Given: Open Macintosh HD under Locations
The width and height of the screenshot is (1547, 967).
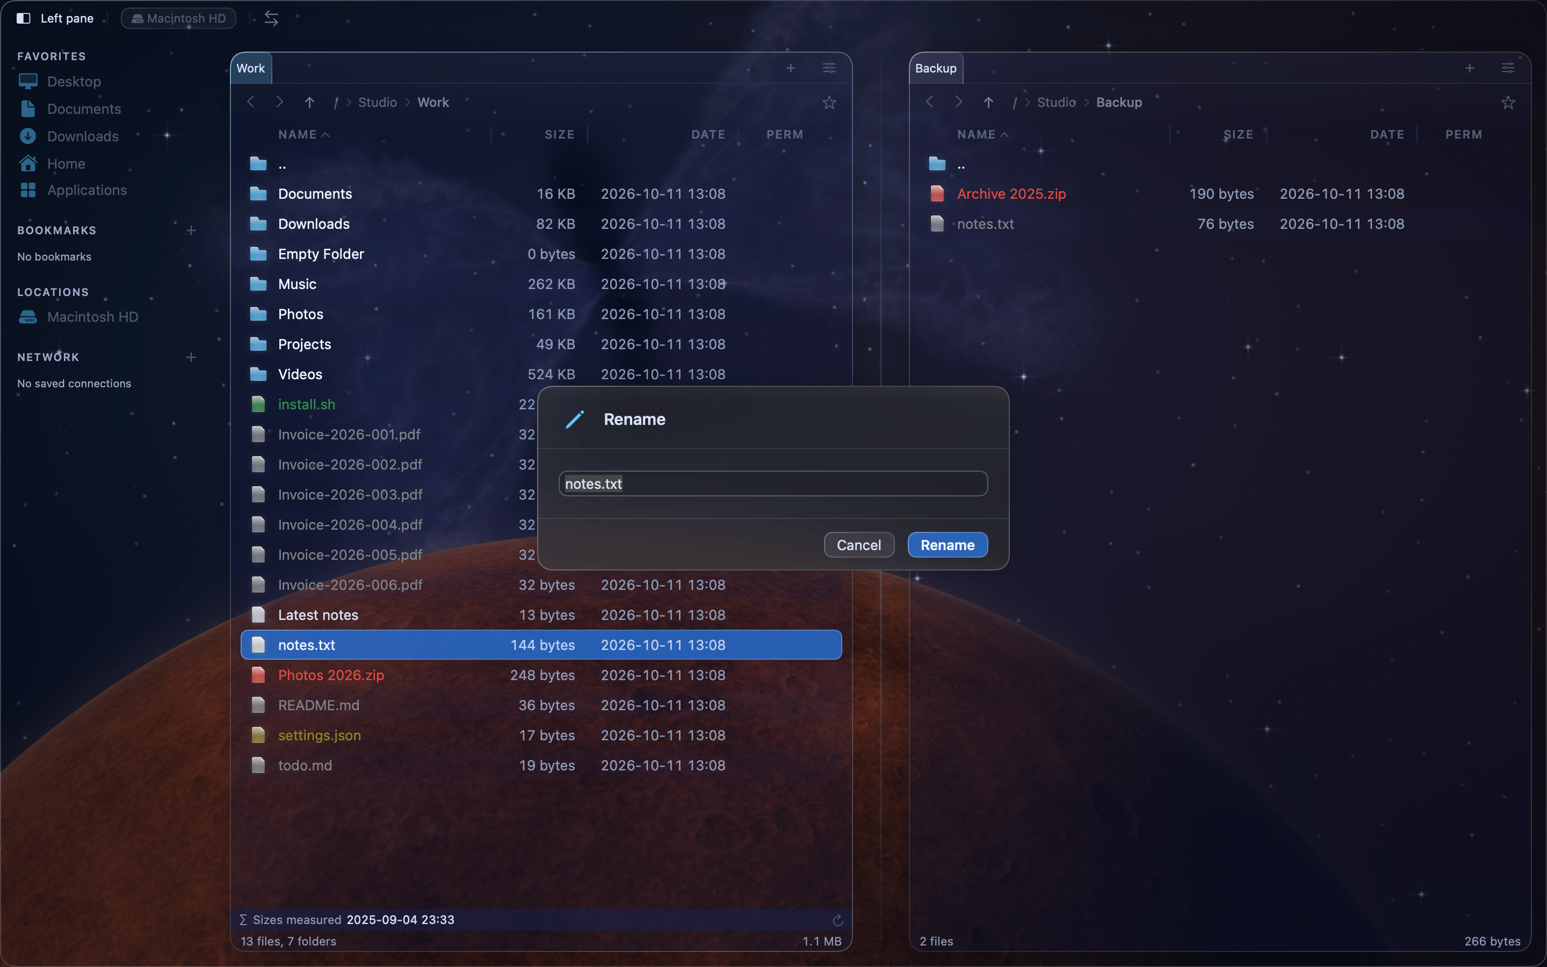Looking at the screenshot, I should [x=92, y=316].
